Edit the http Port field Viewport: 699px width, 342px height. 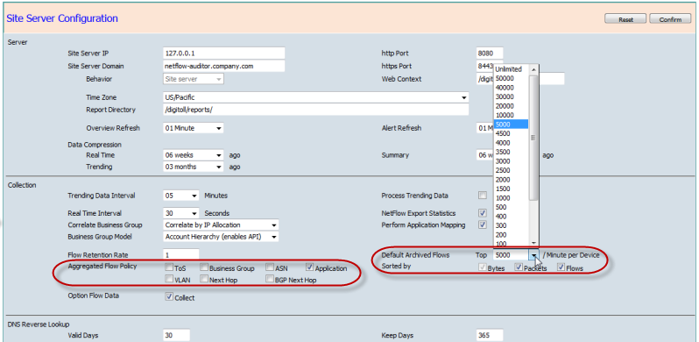pyautogui.click(x=490, y=53)
